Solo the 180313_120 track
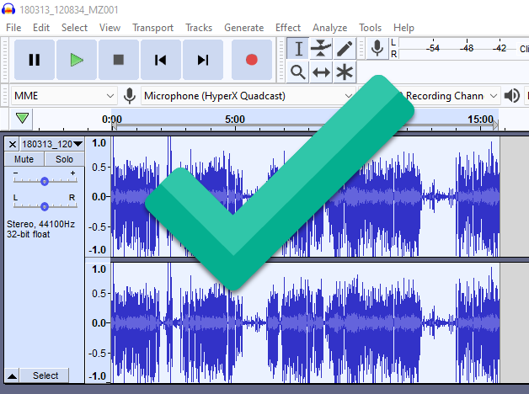 point(64,159)
